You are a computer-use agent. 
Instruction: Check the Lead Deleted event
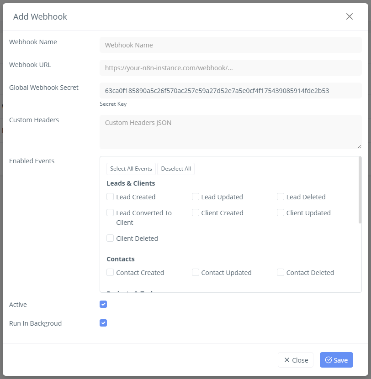281,197
